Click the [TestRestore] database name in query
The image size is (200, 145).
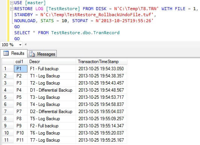coord(63,9)
